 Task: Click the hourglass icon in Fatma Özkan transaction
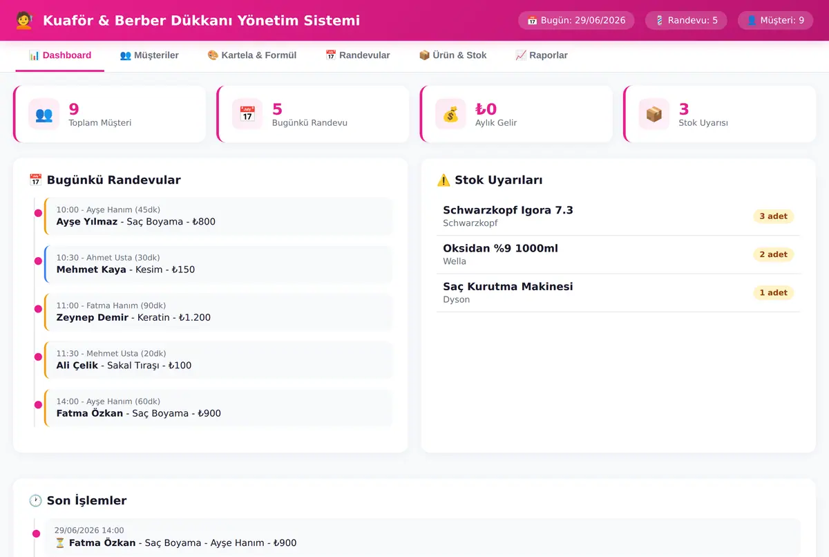coord(60,543)
